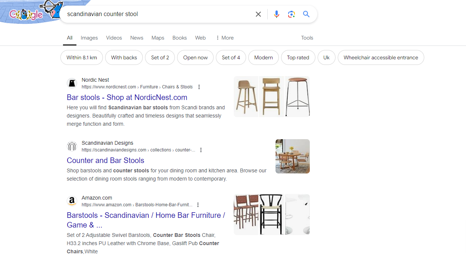The height and width of the screenshot is (263, 466).
Task: Apply the Within 8.1 km filter chip
Action: click(x=82, y=57)
